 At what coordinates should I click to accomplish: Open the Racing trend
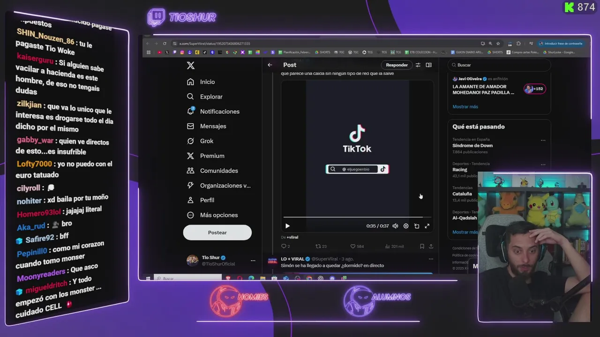click(x=460, y=169)
